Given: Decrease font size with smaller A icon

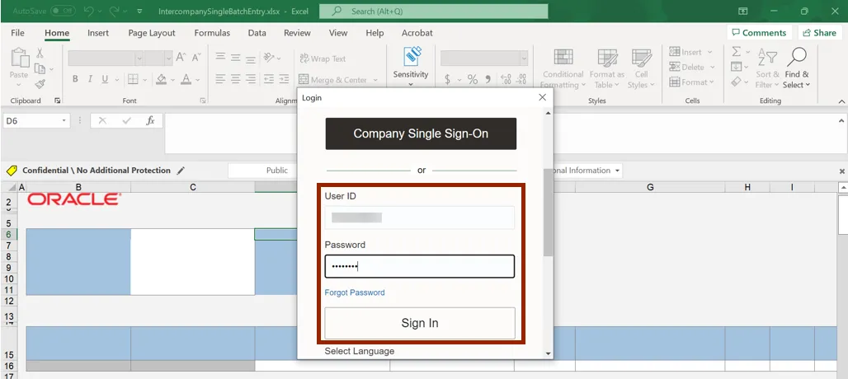Looking at the screenshot, I should pyautogui.click(x=196, y=57).
